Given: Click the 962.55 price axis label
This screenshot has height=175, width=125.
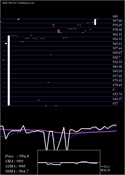Looking at the screenshot, I should 117,34.
